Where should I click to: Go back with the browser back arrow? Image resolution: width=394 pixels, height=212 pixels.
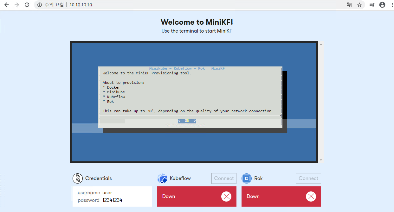(7, 5)
